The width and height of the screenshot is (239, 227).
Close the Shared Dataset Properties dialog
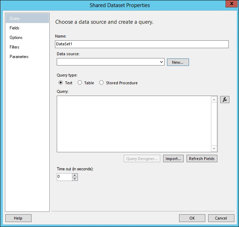pyautogui.click(x=231, y=4)
